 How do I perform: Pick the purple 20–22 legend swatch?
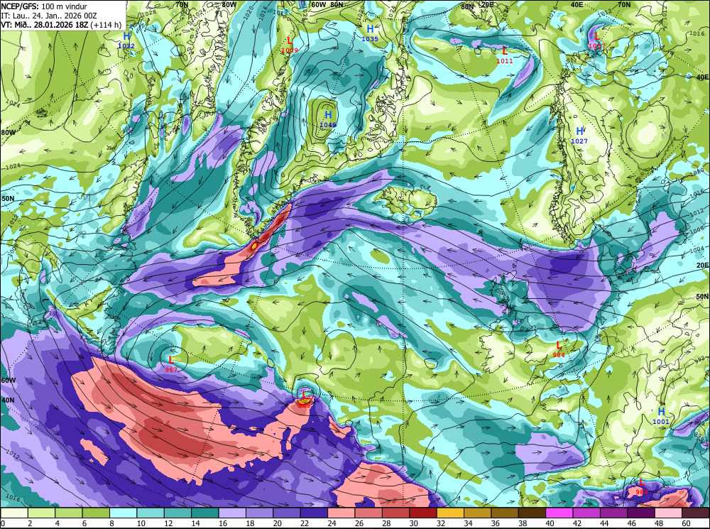coord(286,513)
